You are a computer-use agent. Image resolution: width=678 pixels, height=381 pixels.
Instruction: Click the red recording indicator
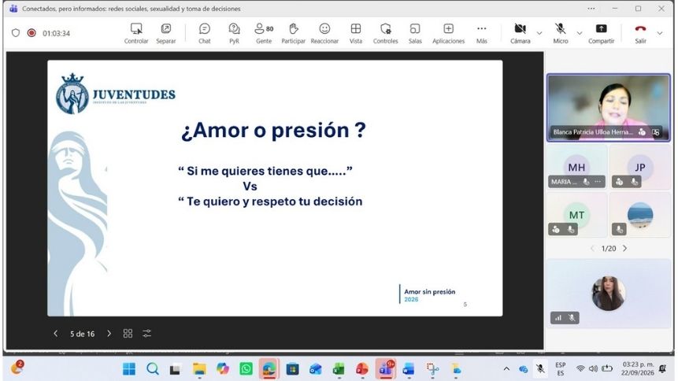[31, 33]
